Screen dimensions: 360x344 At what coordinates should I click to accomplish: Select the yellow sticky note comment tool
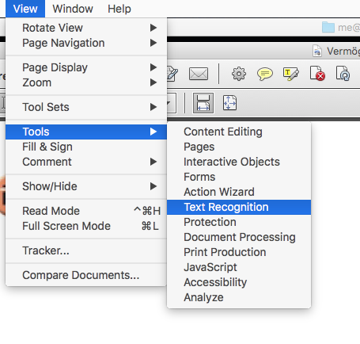264,74
